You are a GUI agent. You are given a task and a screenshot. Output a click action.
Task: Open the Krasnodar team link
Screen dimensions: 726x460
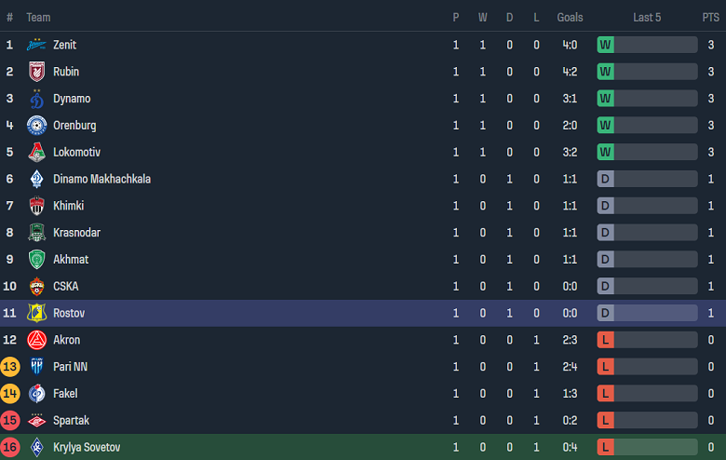[x=76, y=233]
